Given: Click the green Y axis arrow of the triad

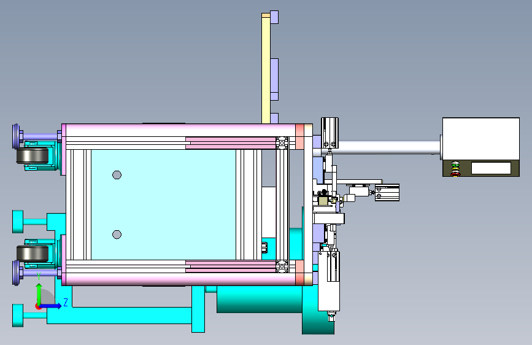Looking at the screenshot, I should pos(39,293).
